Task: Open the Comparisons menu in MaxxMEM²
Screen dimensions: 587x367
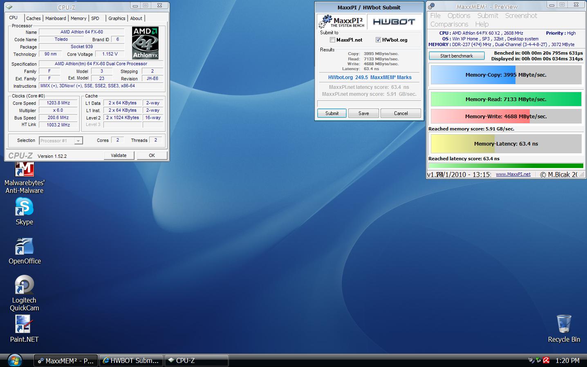Action: (x=449, y=24)
